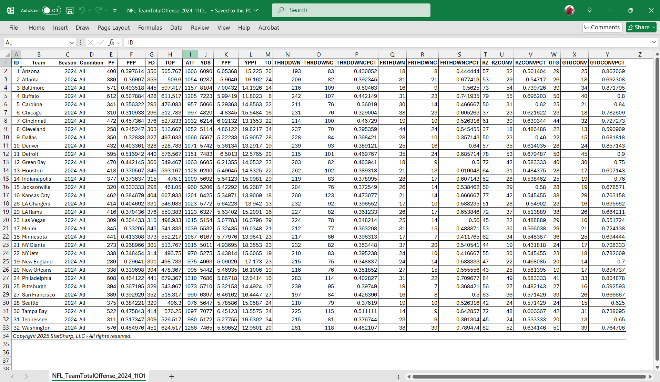Click the previous sheet navigation arrow
This screenshot has height=382, width=660.
tap(12, 376)
